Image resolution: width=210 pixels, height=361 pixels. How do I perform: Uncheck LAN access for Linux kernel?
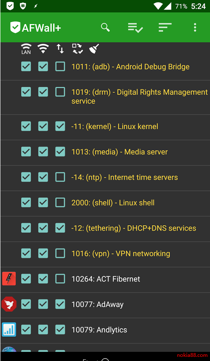tap(26, 126)
